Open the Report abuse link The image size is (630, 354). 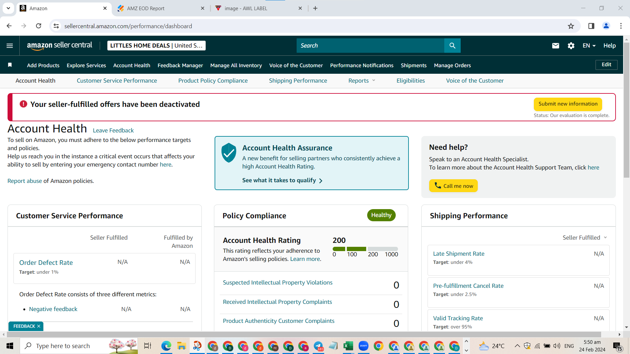[25, 181]
